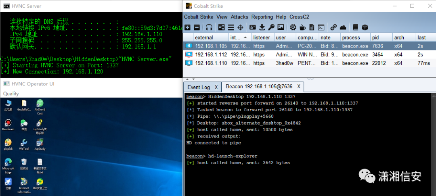This screenshot has width=436, height=196.
Task: Select WeTool desktop shortcut
Action: click(24, 144)
